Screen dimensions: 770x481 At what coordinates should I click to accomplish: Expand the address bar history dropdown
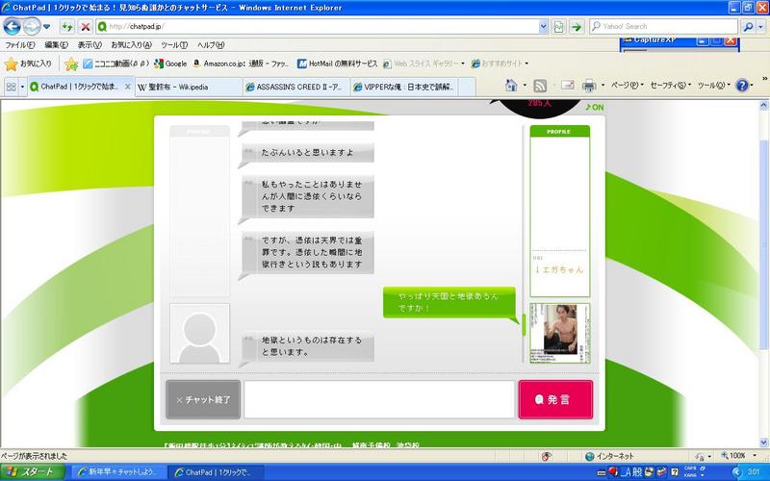543,27
